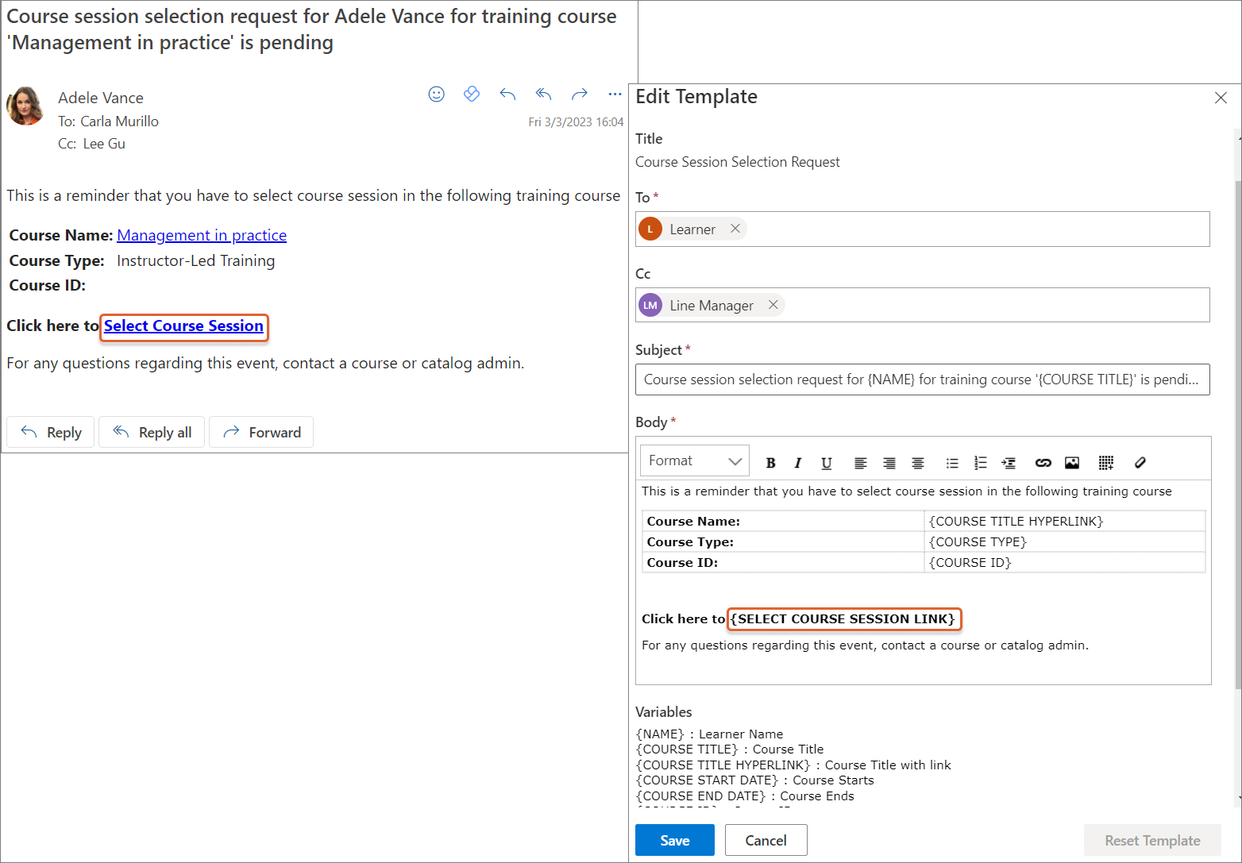Toggle bold formatting in body editor

pyautogui.click(x=770, y=463)
